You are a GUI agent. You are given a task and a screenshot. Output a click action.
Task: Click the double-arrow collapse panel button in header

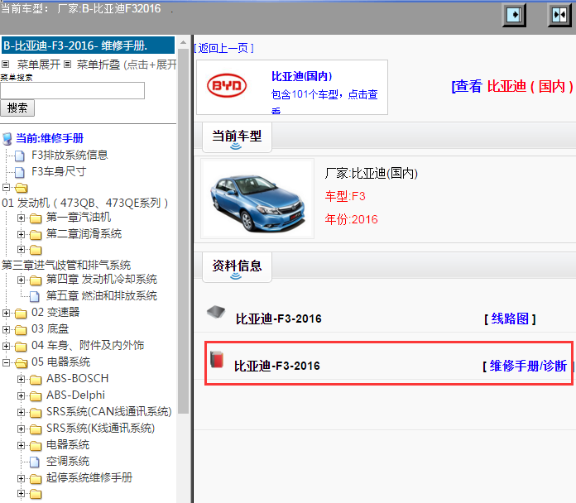click(559, 15)
